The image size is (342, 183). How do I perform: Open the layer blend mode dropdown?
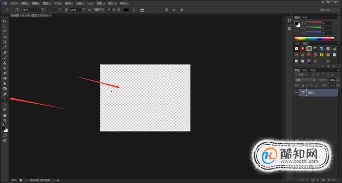pyautogui.click(x=305, y=80)
